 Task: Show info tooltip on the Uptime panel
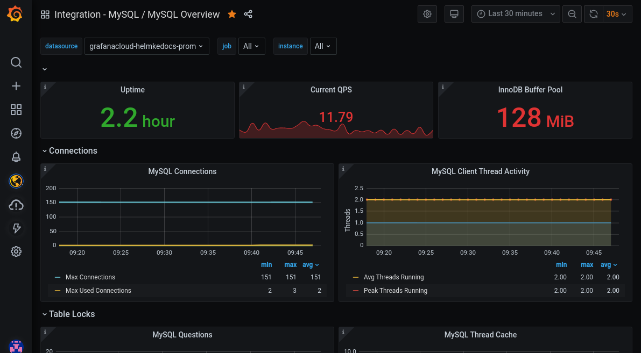[45, 87]
